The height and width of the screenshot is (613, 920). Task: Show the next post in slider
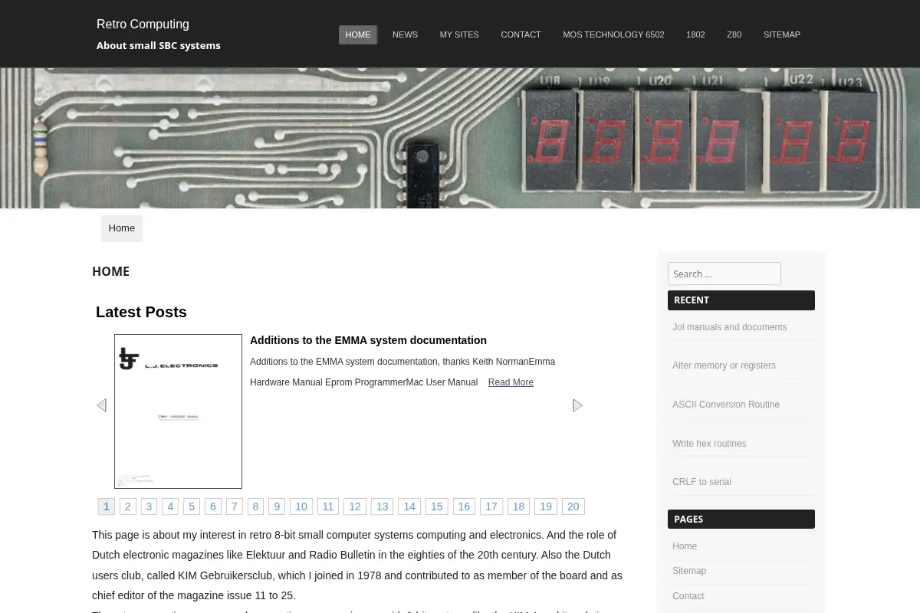click(578, 405)
